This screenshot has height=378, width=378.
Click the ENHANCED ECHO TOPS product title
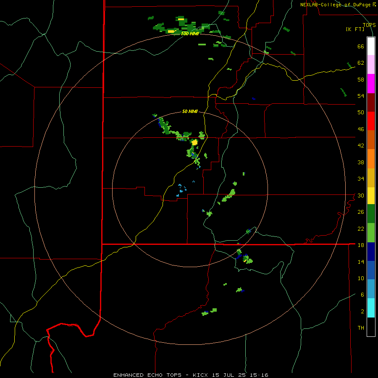pos(147,375)
